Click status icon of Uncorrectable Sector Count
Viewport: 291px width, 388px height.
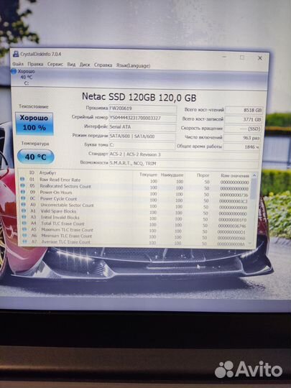click(24, 204)
